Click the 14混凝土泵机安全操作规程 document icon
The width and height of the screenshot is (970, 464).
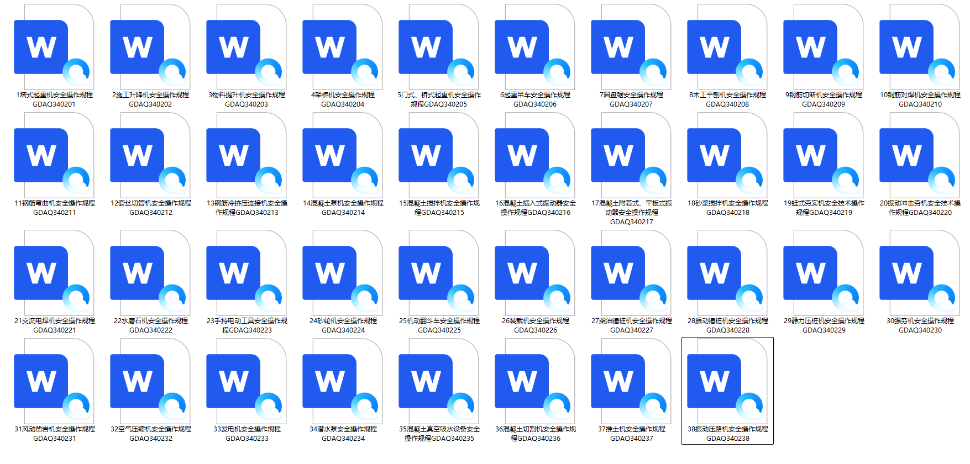click(x=343, y=155)
